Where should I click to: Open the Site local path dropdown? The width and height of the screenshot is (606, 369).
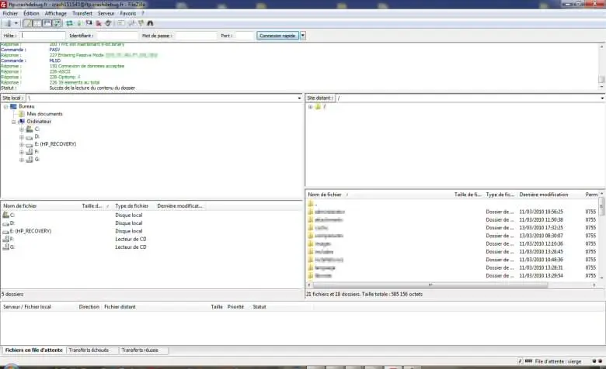299,98
